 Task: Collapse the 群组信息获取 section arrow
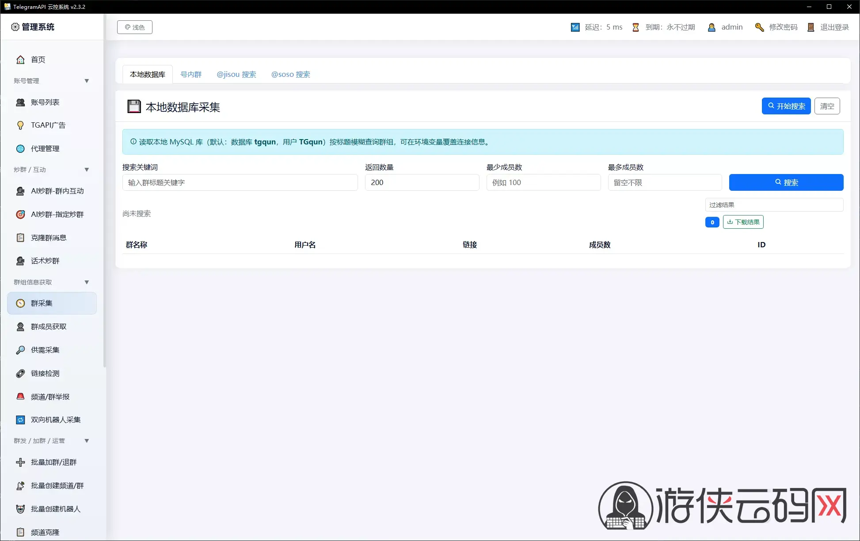coord(87,282)
